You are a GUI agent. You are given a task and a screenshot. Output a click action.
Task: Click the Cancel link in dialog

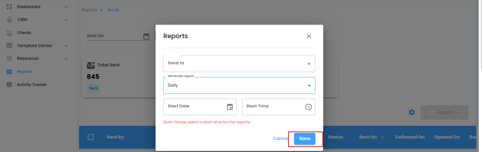click(x=280, y=139)
